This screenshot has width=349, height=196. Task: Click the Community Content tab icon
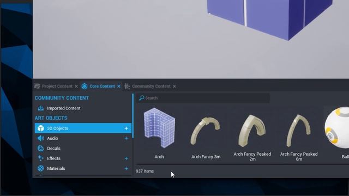click(127, 86)
